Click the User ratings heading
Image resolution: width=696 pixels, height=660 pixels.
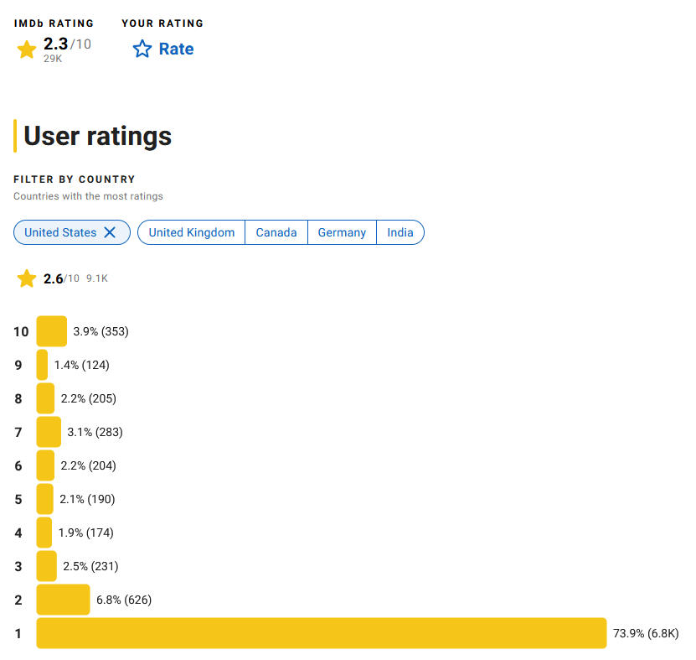[97, 136]
